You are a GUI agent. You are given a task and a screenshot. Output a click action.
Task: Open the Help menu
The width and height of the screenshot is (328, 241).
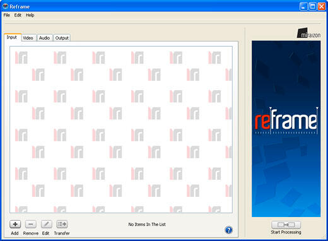30,15
